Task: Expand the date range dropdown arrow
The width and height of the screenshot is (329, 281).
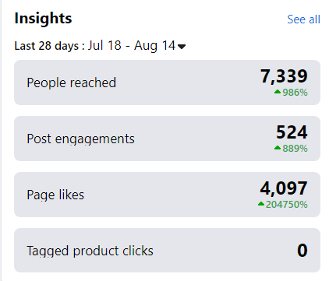Action: (182, 47)
